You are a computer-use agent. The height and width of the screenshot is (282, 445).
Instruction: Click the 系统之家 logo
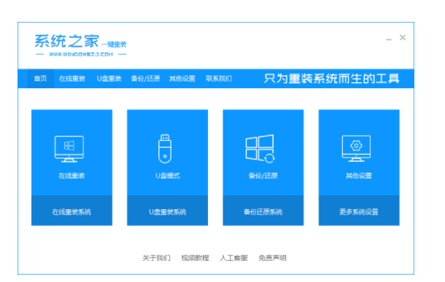[80, 44]
